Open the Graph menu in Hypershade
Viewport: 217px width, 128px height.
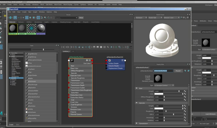pyautogui.click(x=35, y=12)
